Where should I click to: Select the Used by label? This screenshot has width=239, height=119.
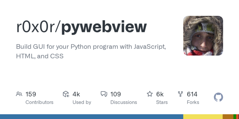(82, 102)
